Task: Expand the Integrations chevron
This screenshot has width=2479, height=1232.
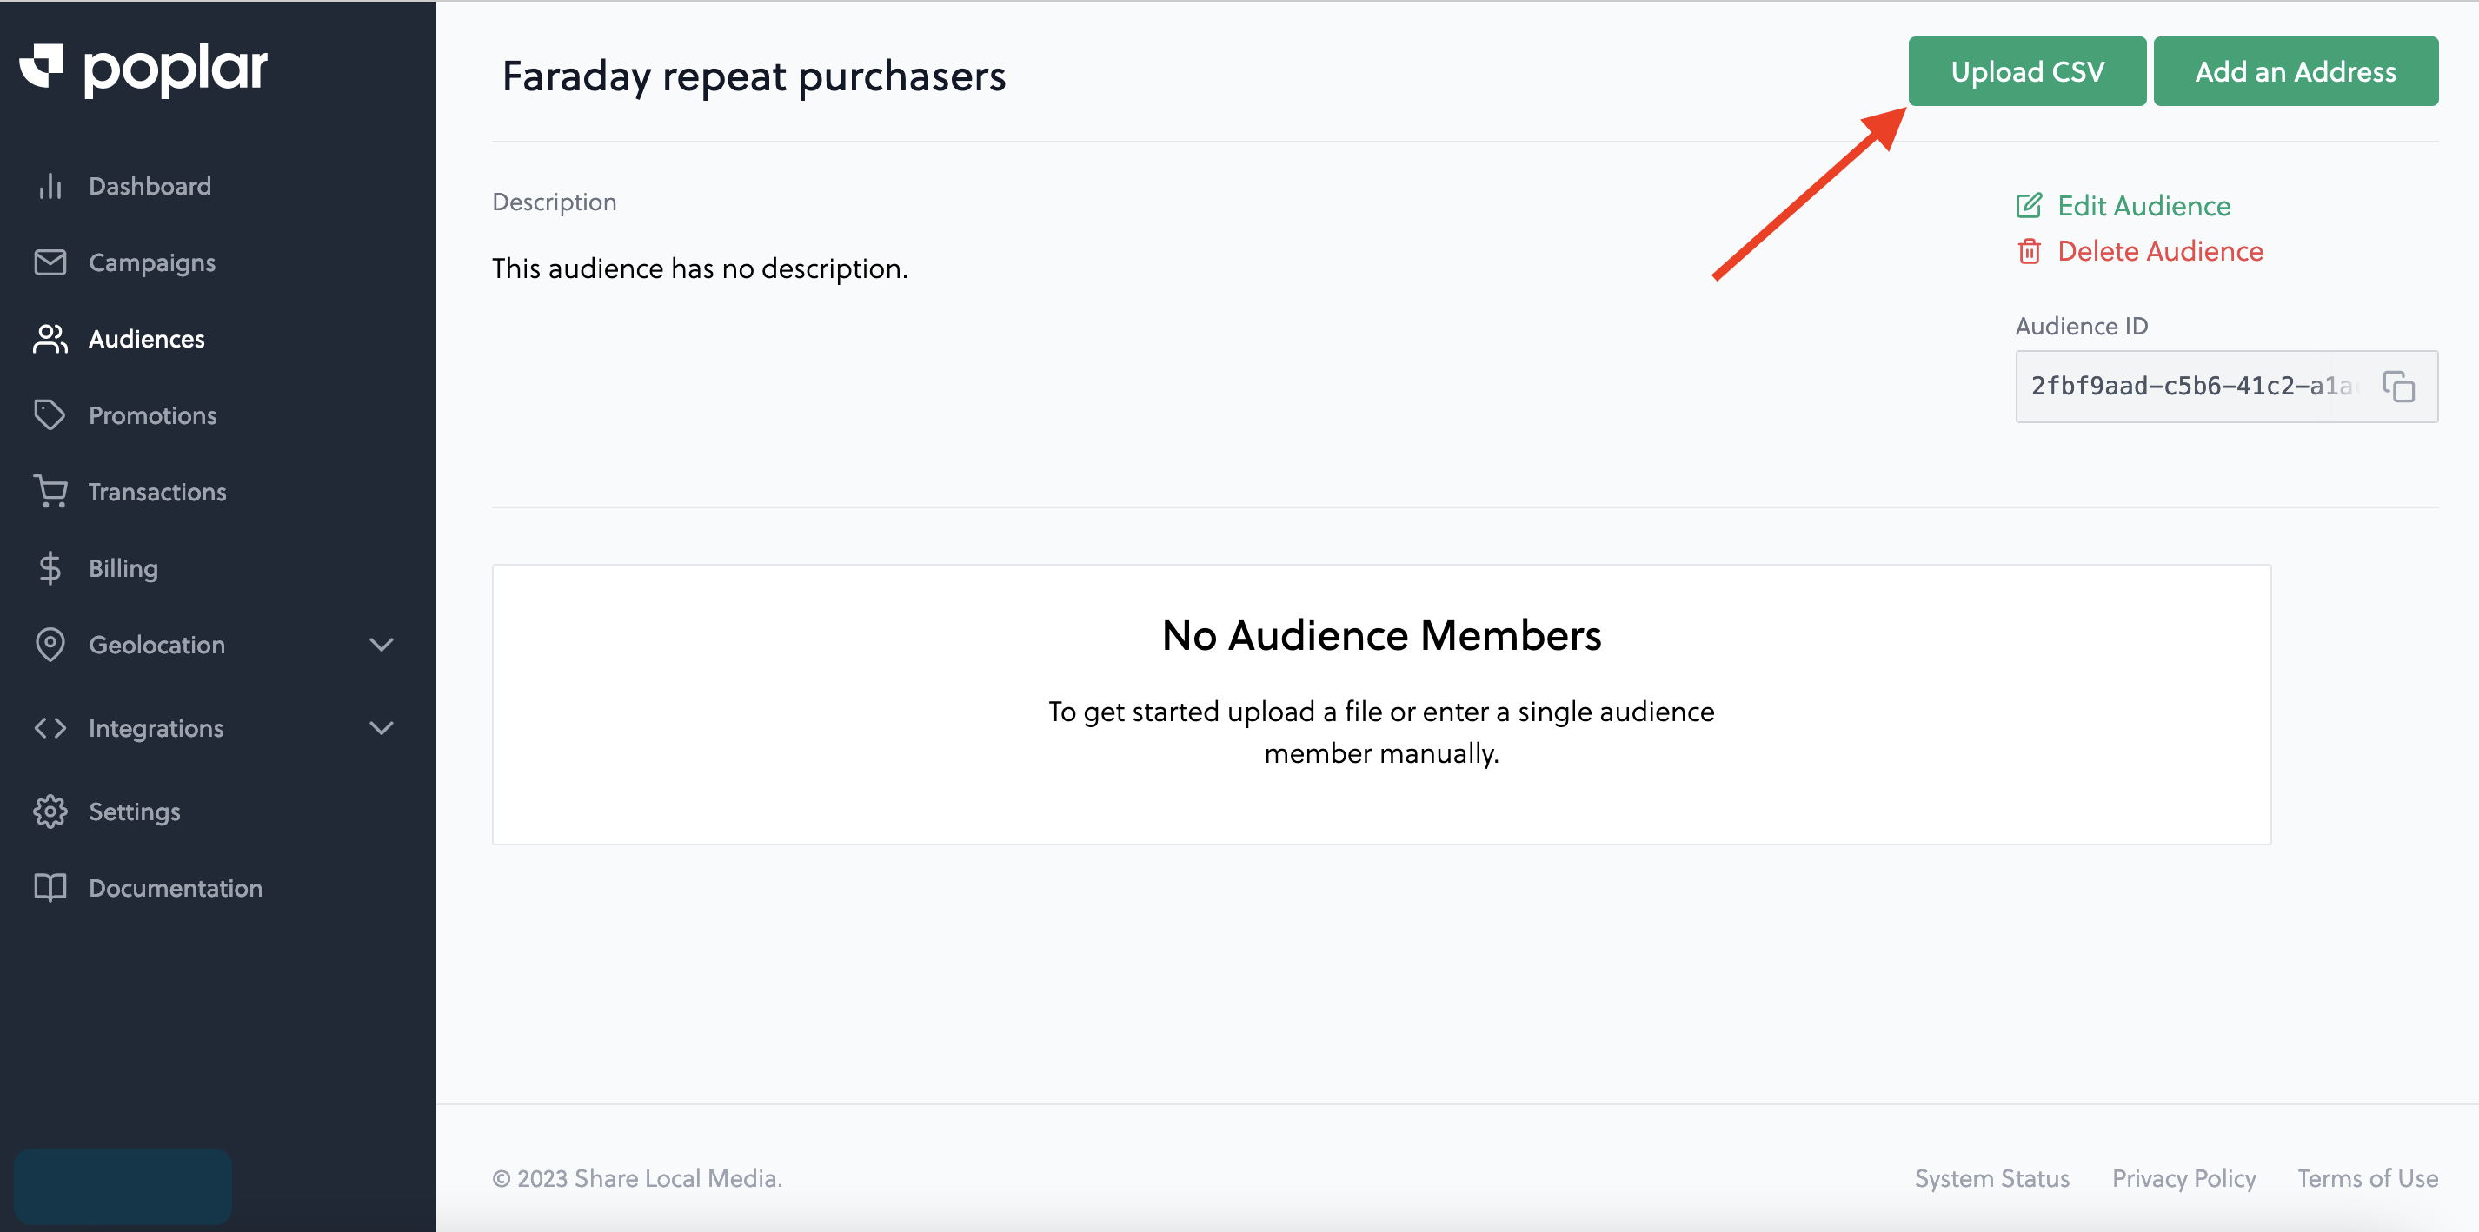Action: point(382,728)
